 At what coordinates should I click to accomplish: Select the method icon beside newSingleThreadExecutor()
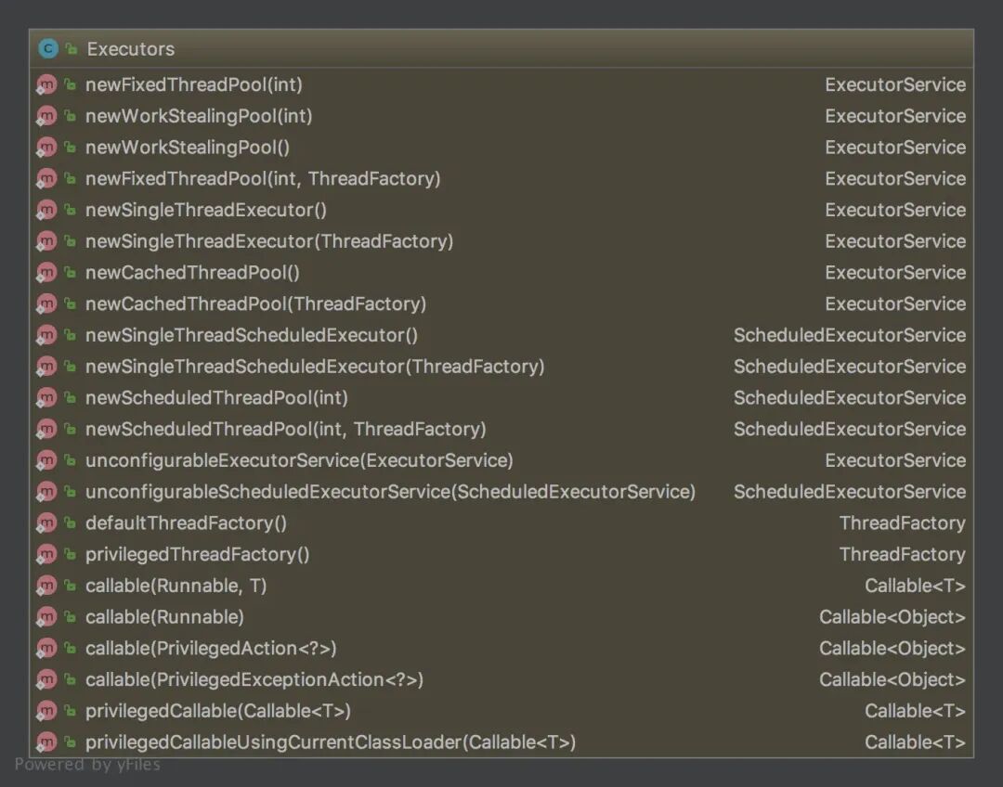point(46,210)
